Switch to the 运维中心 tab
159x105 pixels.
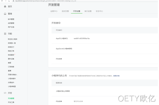[x=54, y=11]
